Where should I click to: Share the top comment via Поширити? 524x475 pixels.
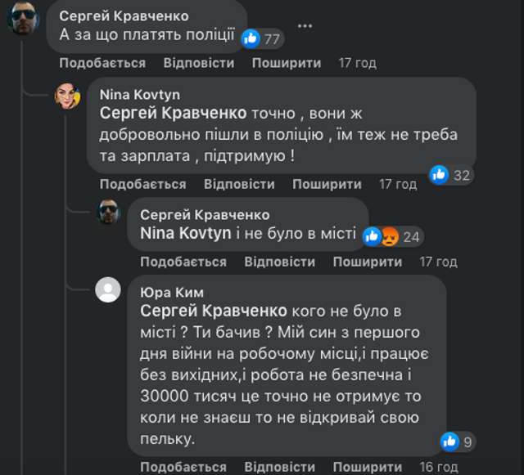pyautogui.click(x=286, y=63)
